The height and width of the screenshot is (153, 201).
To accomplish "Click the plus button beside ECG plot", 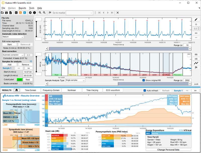I will pyautogui.click(x=196, y=24).
